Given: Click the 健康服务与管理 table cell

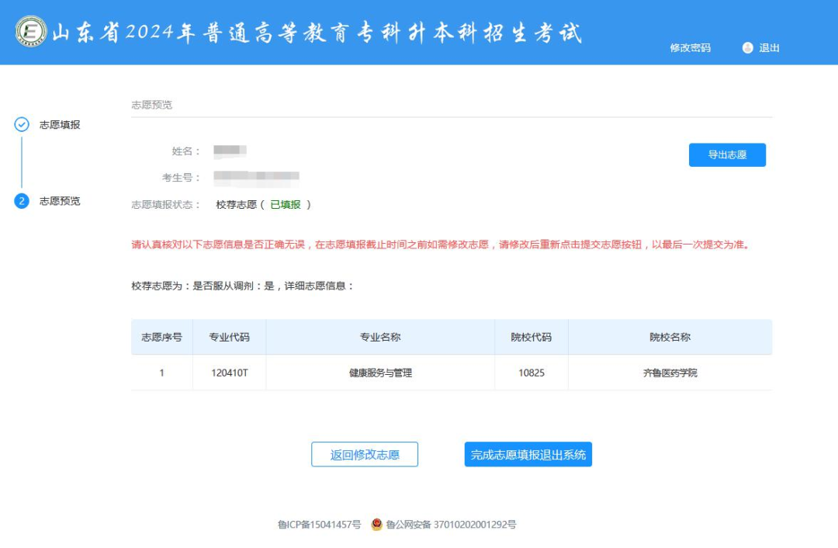Looking at the screenshot, I should click(x=380, y=373).
